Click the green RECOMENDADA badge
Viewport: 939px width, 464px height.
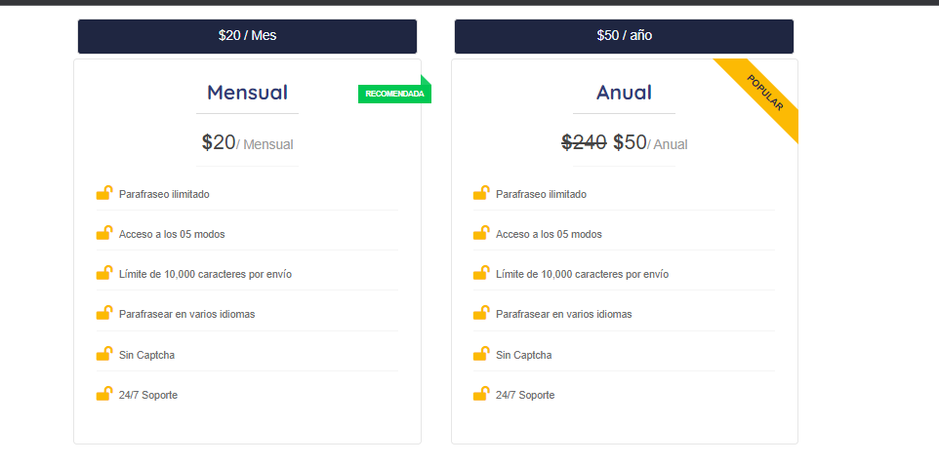tap(394, 94)
